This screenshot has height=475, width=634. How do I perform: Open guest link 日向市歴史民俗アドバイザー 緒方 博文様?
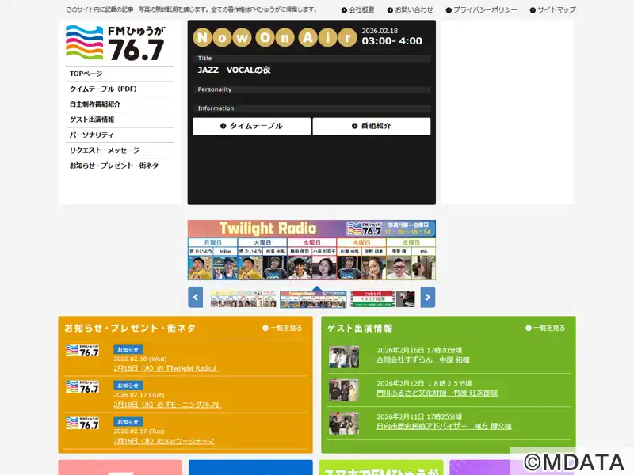click(444, 426)
